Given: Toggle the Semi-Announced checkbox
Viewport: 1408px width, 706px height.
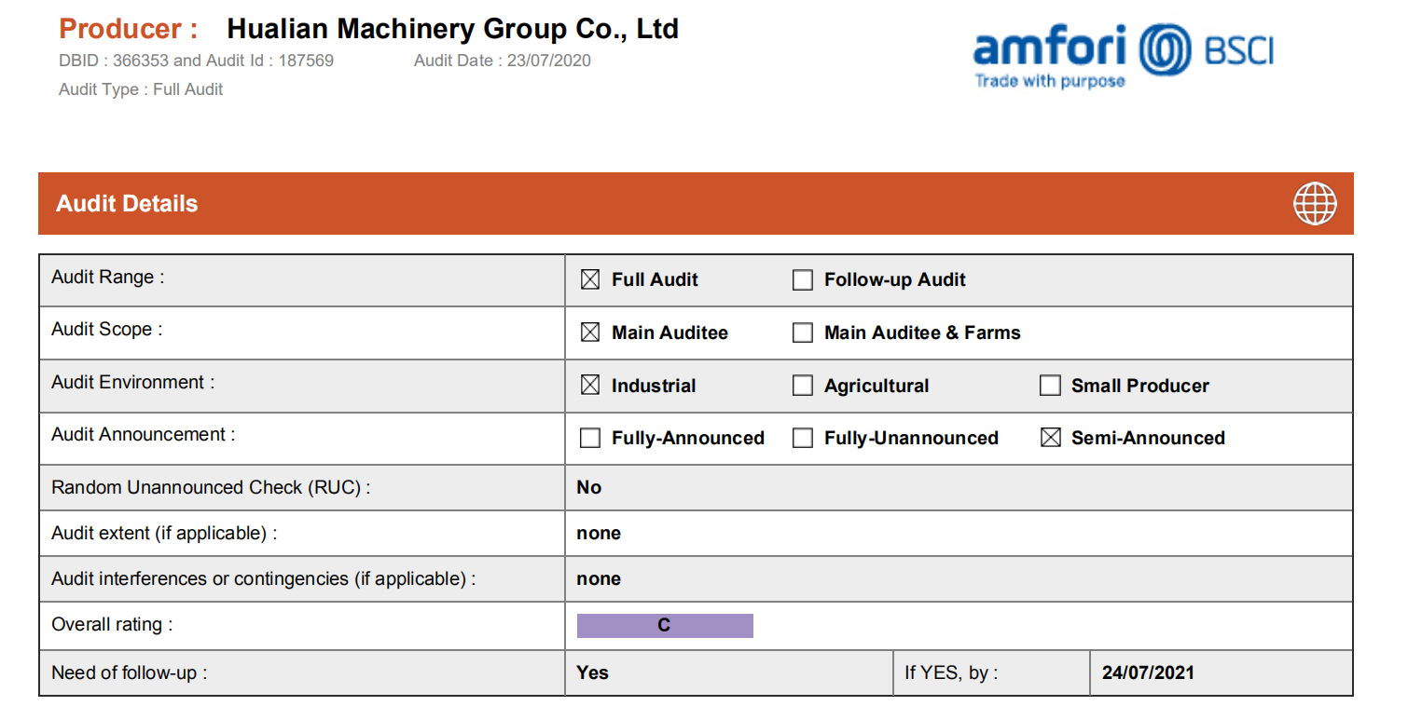Looking at the screenshot, I should tap(1050, 438).
